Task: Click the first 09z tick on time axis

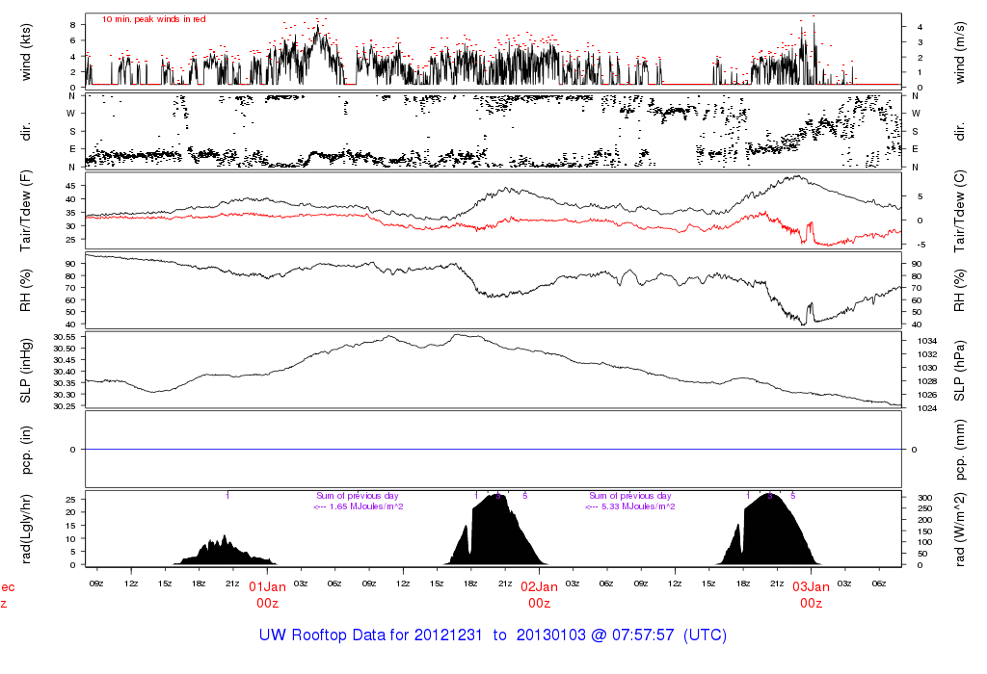Action: (96, 583)
